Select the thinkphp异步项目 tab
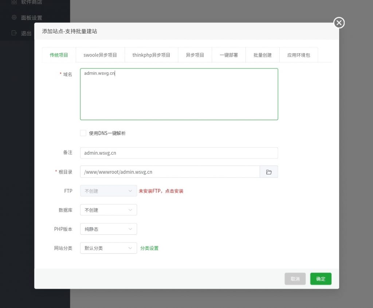 click(151, 55)
